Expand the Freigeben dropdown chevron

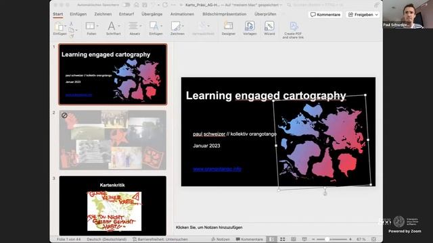[x=376, y=15]
